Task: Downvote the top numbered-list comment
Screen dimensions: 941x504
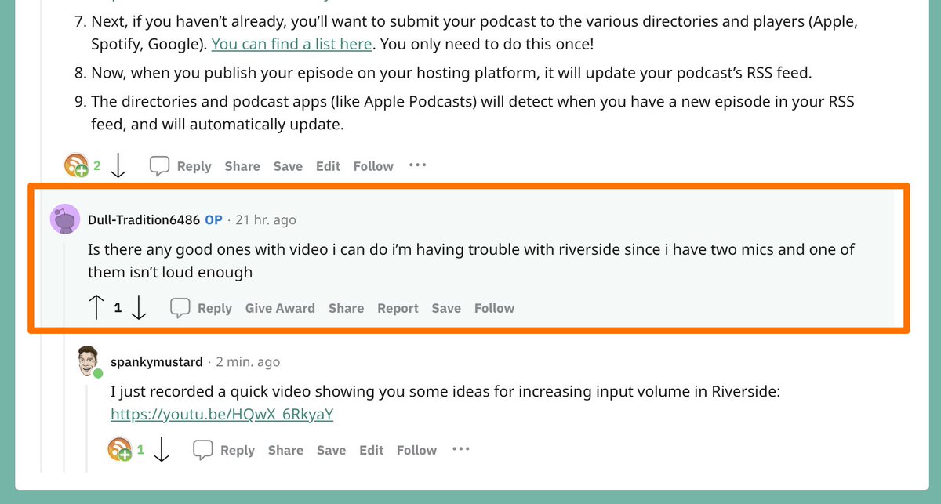Action: click(x=118, y=166)
